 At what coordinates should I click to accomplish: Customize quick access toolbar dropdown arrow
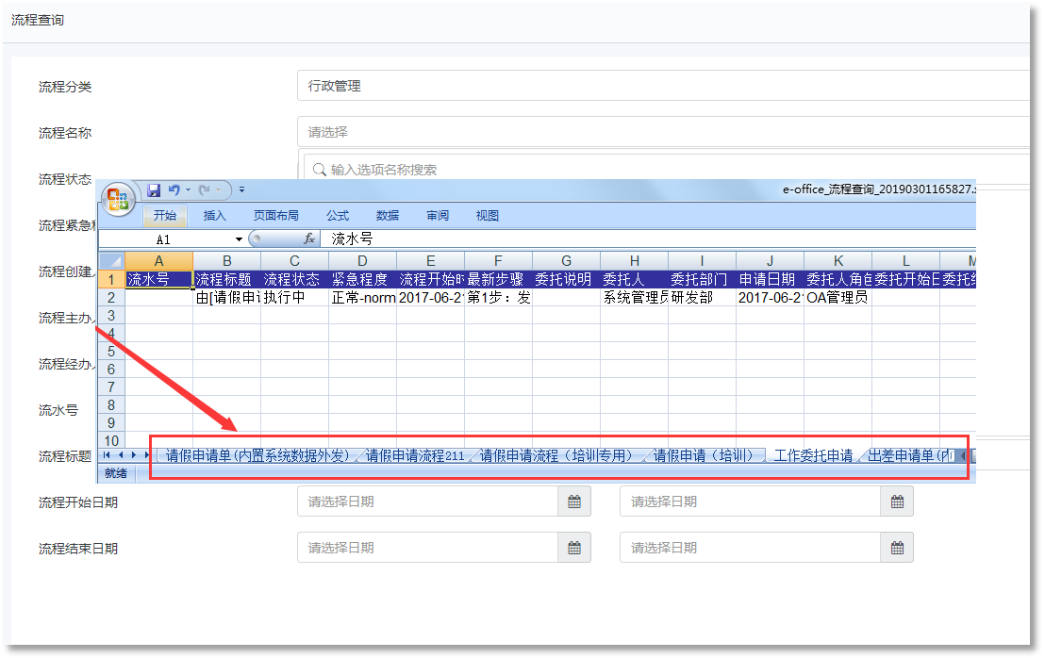click(242, 190)
